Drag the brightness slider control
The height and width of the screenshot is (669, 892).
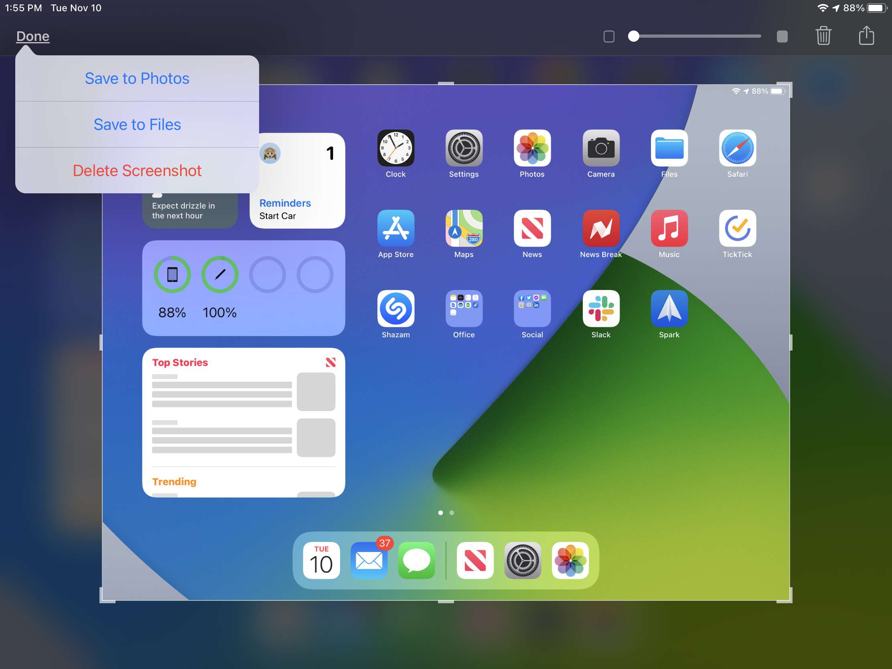pyautogui.click(x=632, y=35)
